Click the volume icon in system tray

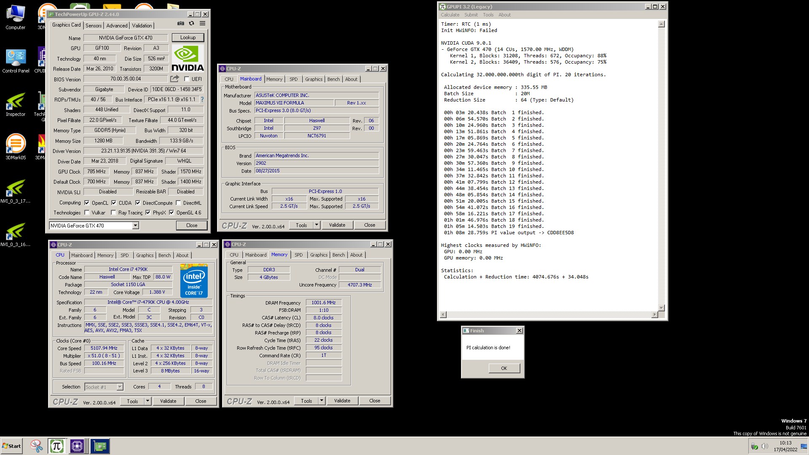(x=765, y=446)
